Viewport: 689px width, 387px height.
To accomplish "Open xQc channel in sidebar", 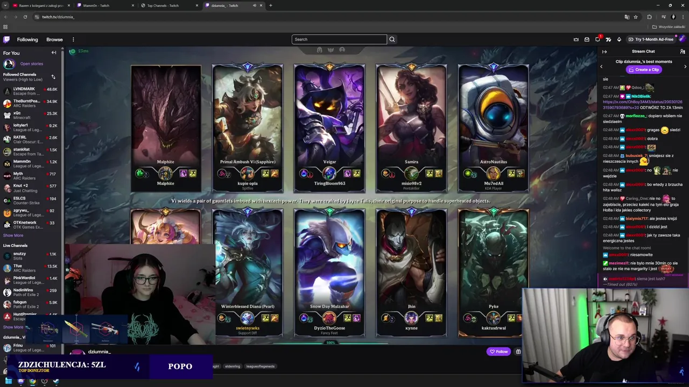I will click(31, 116).
